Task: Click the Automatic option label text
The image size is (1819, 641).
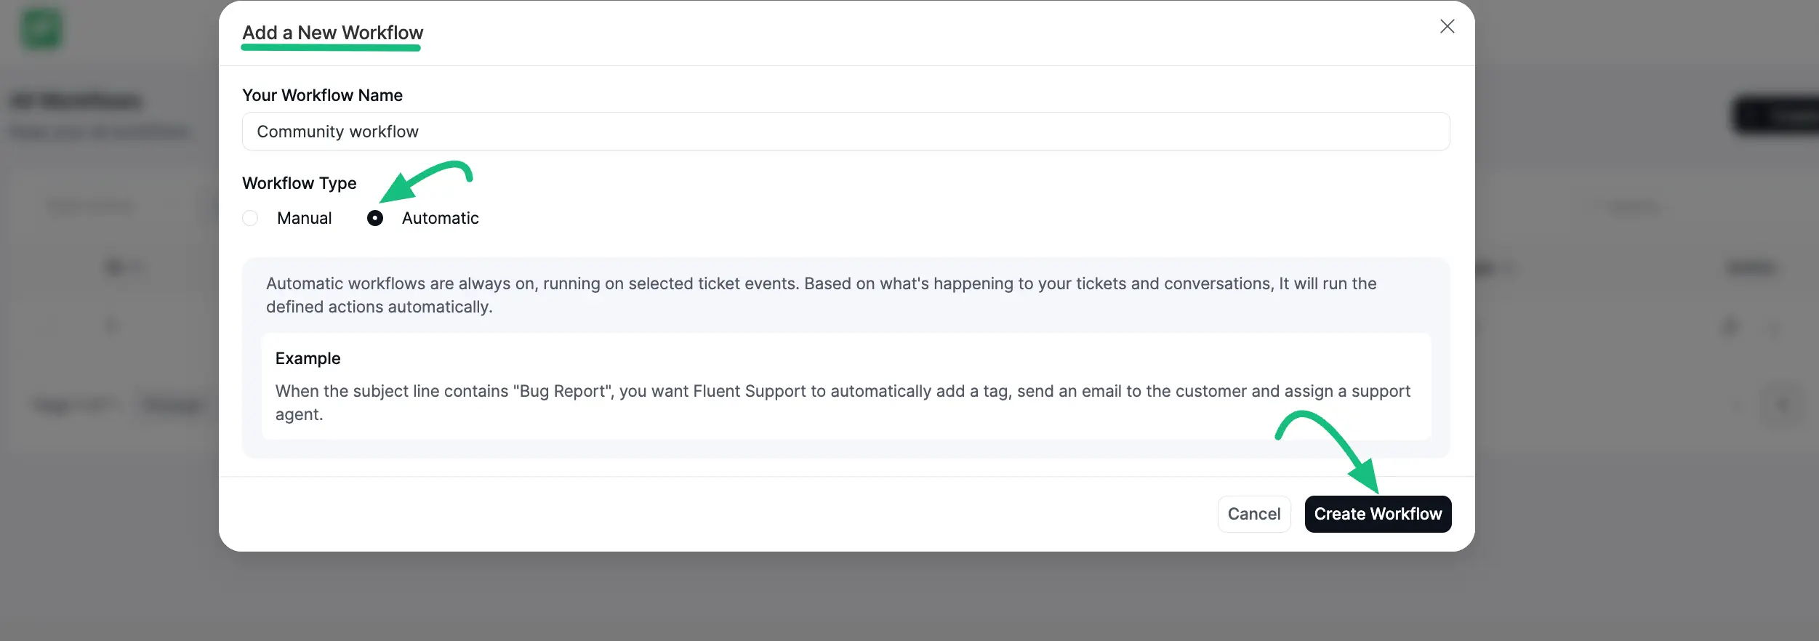Action: pyautogui.click(x=440, y=218)
